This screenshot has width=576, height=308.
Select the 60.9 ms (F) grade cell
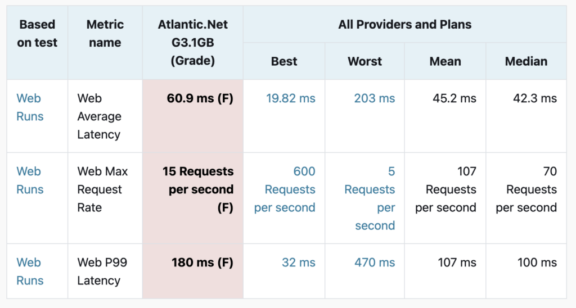(193, 116)
